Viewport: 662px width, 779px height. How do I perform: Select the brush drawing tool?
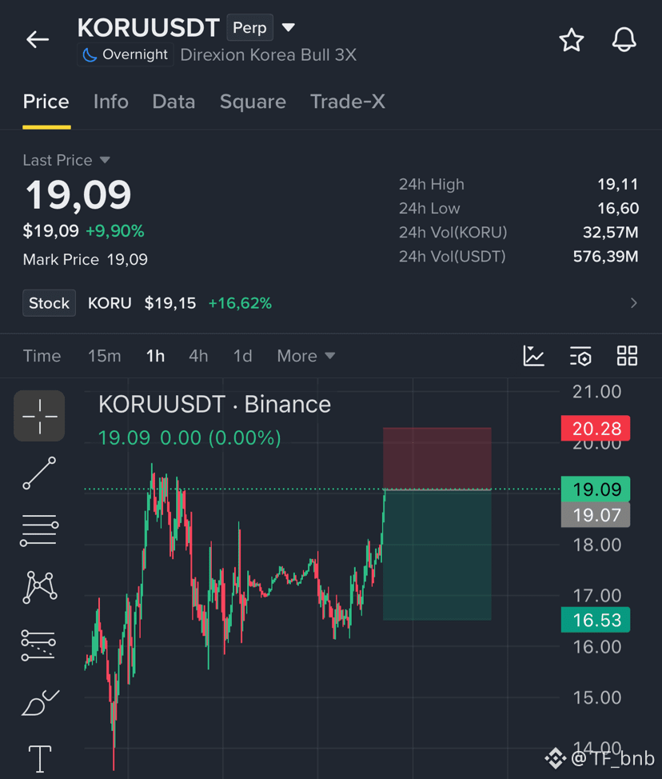click(x=40, y=702)
